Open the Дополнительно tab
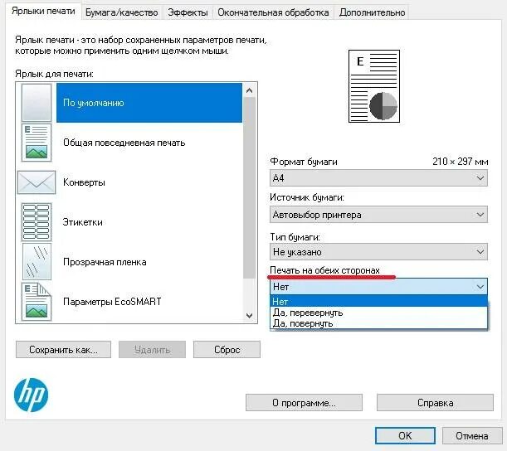Image resolution: width=507 pixels, height=451 pixels. [373, 12]
